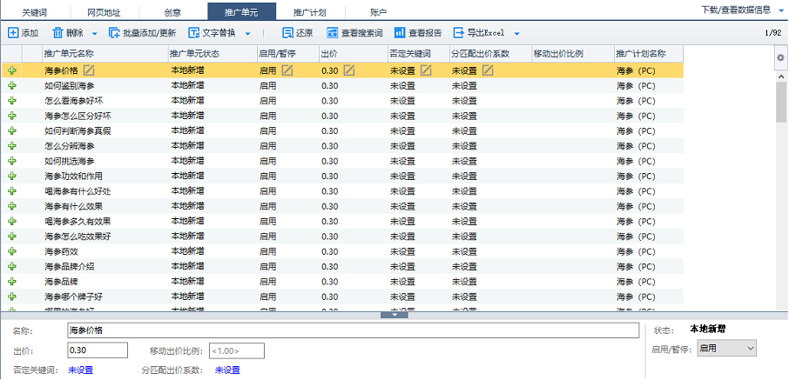This screenshot has width=789, height=380.
Task: Click the 名称 input field
Action: [x=354, y=330]
